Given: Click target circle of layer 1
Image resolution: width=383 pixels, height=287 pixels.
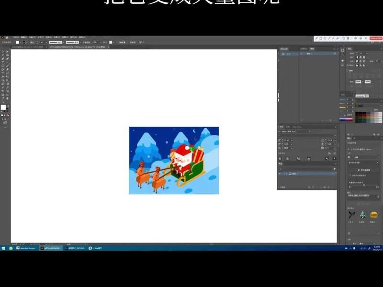Looking at the screenshot, I should coord(333,174).
